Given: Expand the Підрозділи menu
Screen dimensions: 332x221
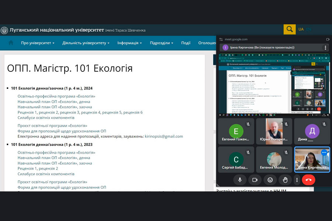Looking at the screenshot, I should coord(162,43).
